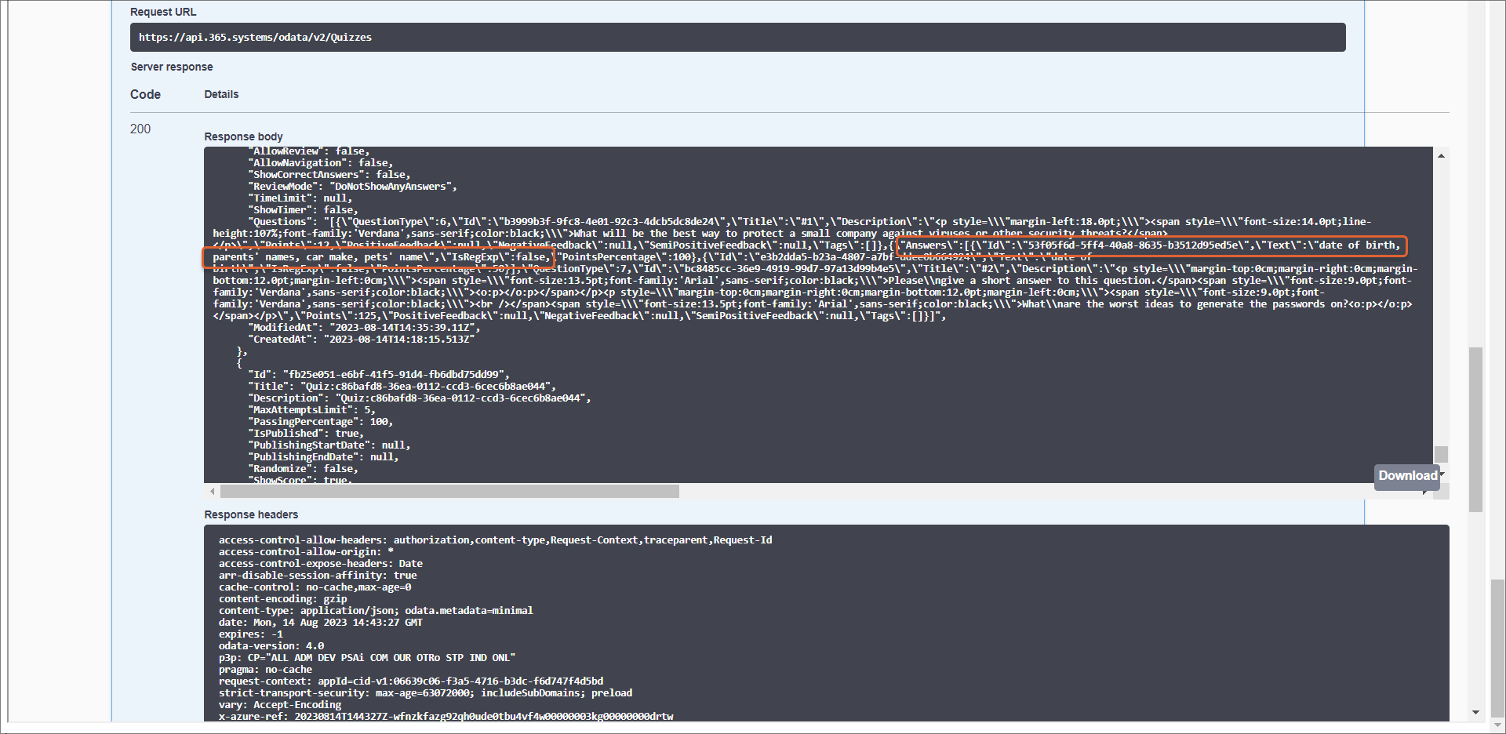1506x734 pixels.
Task: Click the page scrollbar down arrow
Action: point(1475,713)
